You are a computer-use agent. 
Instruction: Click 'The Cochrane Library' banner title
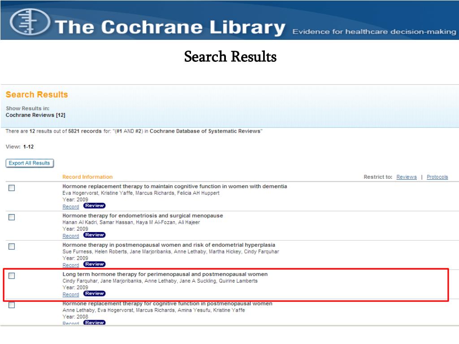point(170,27)
